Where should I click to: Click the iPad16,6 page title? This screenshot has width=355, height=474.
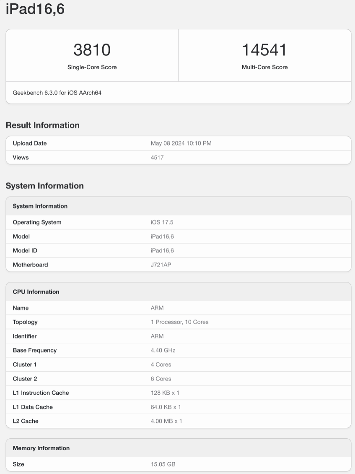pos(35,9)
